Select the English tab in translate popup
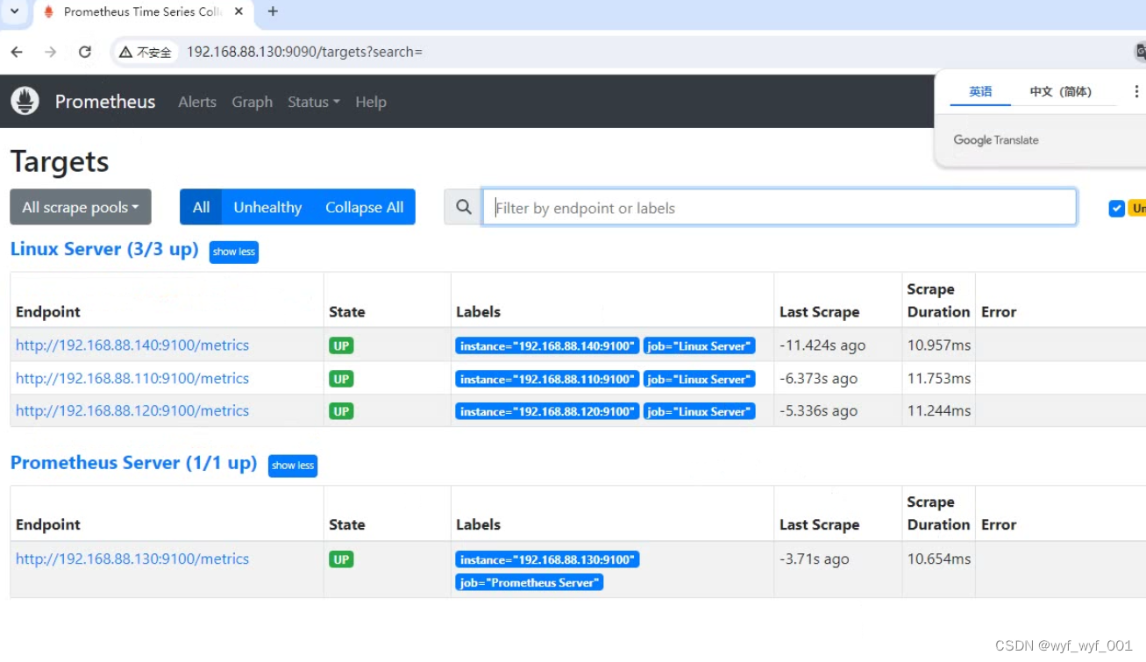Image resolution: width=1146 pixels, height=662 pixels. pos(980,91)
